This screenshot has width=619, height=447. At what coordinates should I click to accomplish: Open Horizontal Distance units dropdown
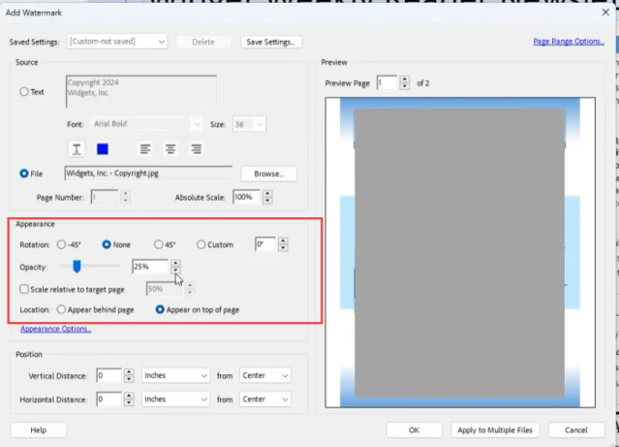pyautogui.click(x=175, y=399)
